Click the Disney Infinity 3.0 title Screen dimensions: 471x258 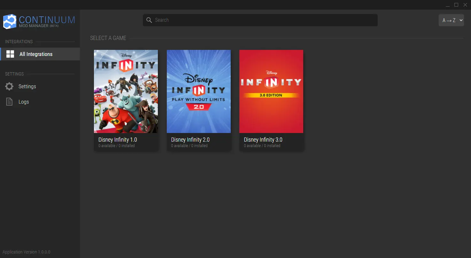[x=263, y=140]
